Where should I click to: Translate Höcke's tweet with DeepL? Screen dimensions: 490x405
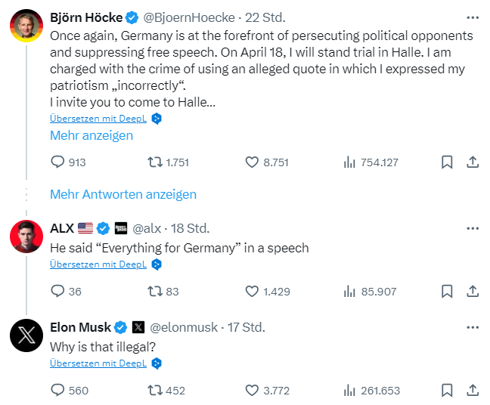(x=98, y=119)
